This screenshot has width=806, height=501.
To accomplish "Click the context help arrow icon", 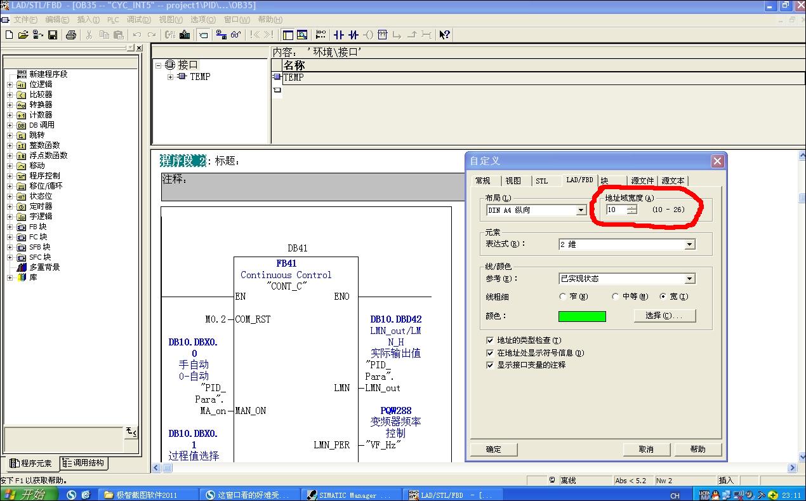I will (444, 35).
